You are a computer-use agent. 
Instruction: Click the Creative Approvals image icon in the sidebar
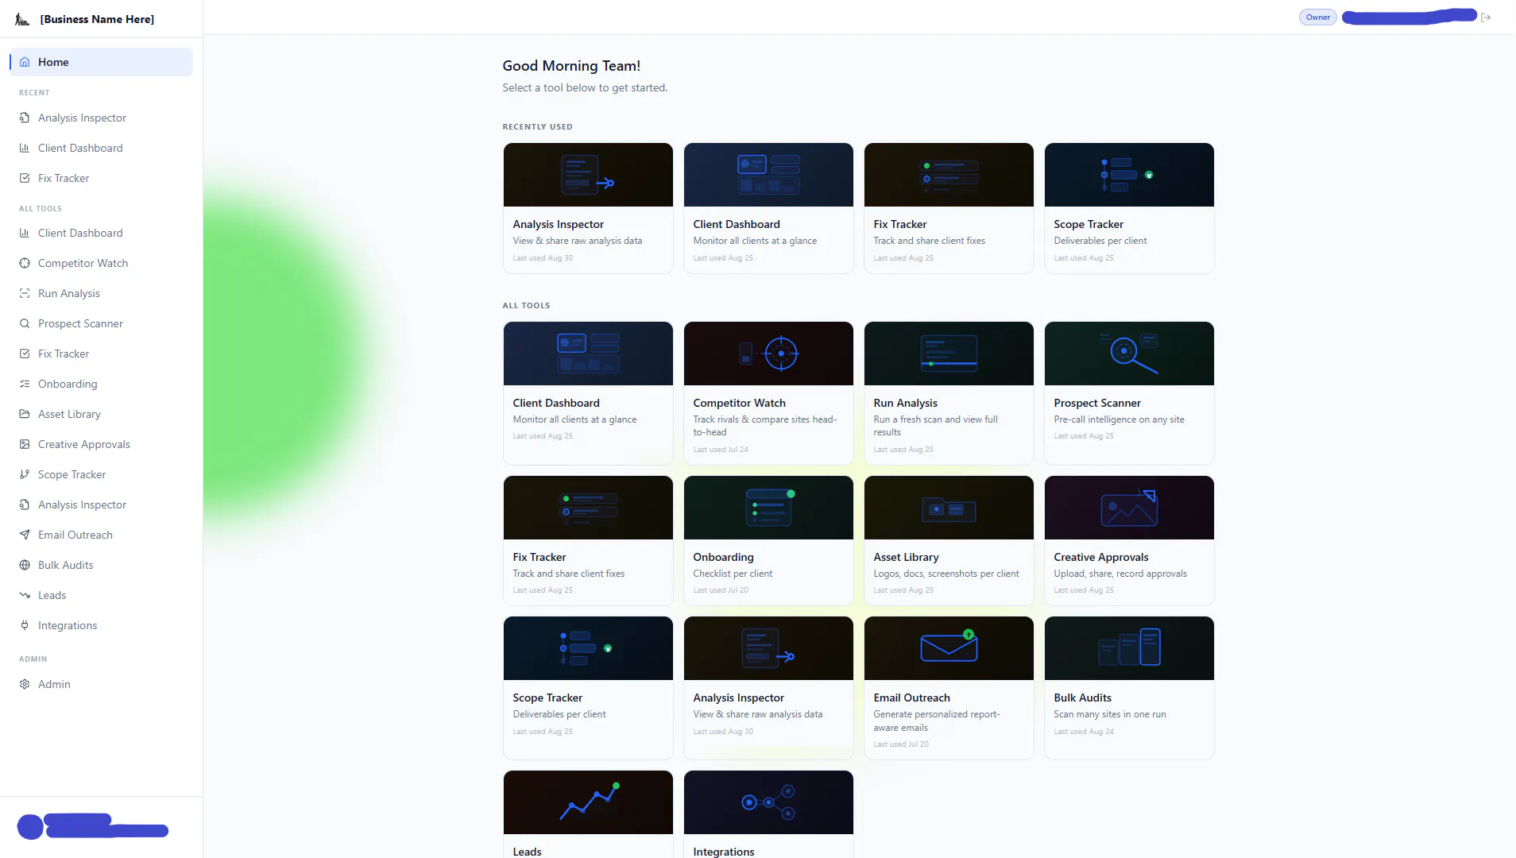click(x=25, y=444)
